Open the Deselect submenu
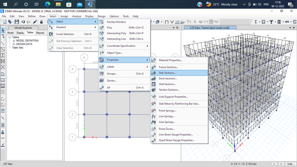 (x=73, y=27)
